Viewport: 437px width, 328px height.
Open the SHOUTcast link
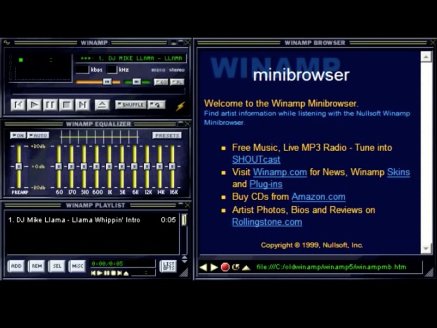tap(256, 160)
